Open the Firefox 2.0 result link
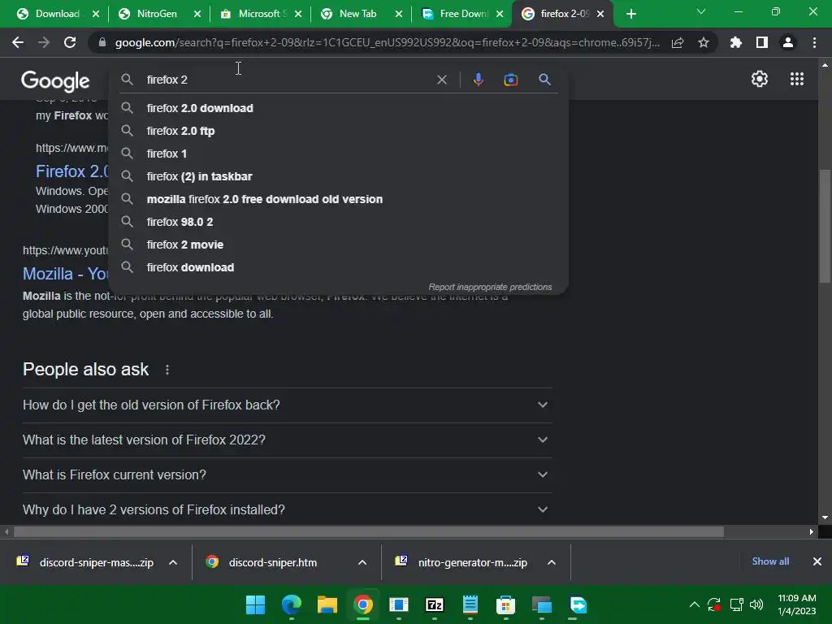Viewport: 832px width, 624px height. (72, 171)
